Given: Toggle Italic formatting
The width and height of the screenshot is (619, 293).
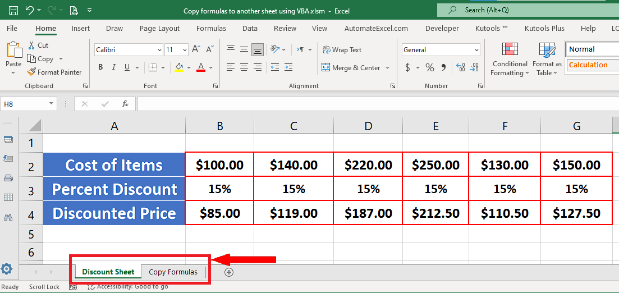Looking at the screenshot, I should 114,67.
